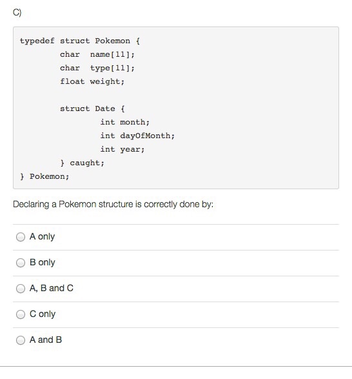Image resolution: width=352 pixels, height=379 pixels.
Task: Click the 'int dayOfMonth;' code line
Action: (137, 136)
